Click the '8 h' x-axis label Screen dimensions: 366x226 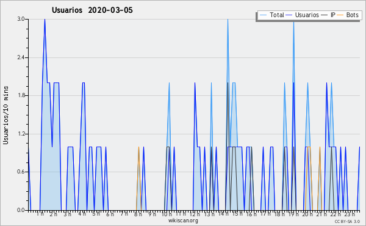[x=138, y=214]
